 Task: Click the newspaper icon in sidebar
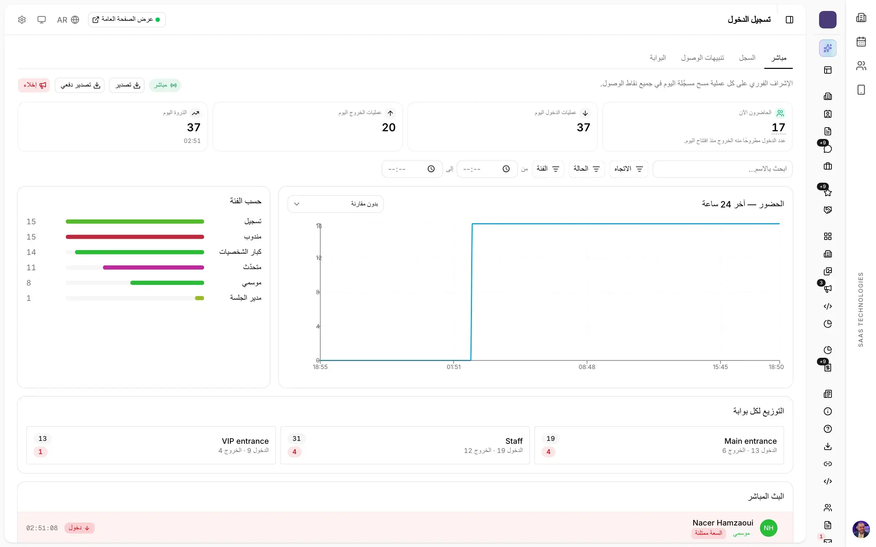click(827, 394)
